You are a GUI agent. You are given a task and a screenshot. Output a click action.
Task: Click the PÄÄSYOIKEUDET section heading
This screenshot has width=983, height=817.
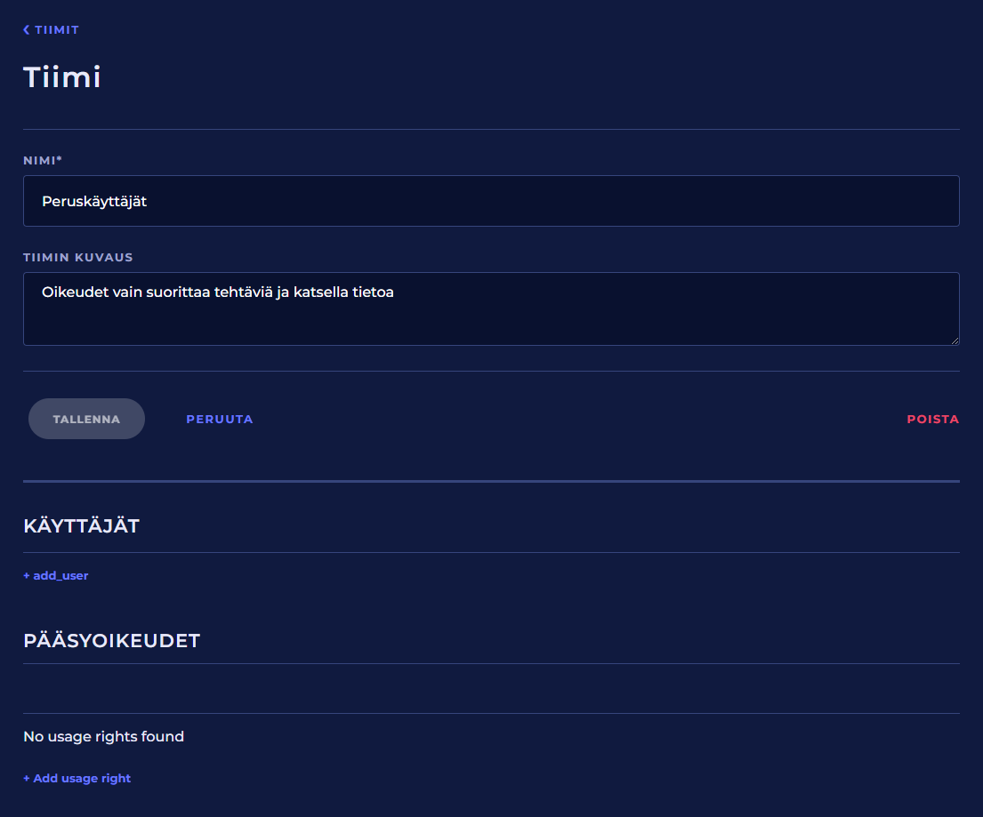[112, 641]
